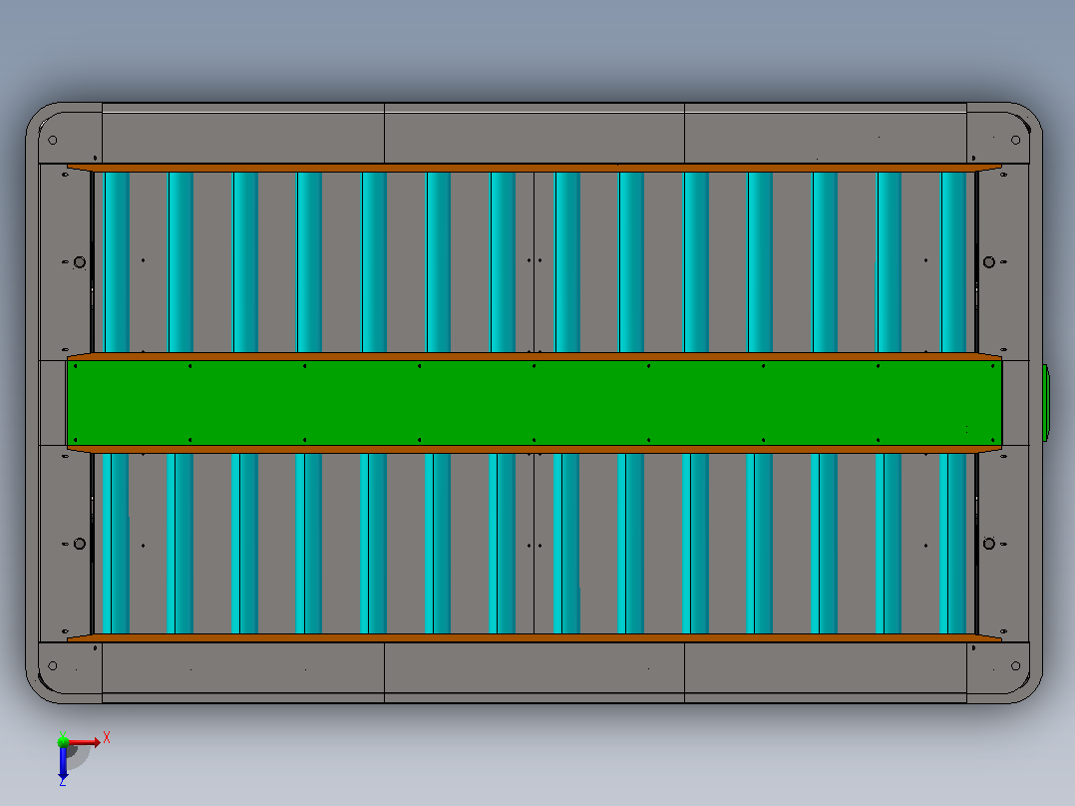The image size is (1075, 806).
Task: Click the blue Z axis arrow of the triad
Action: click(x=63, y=762)
